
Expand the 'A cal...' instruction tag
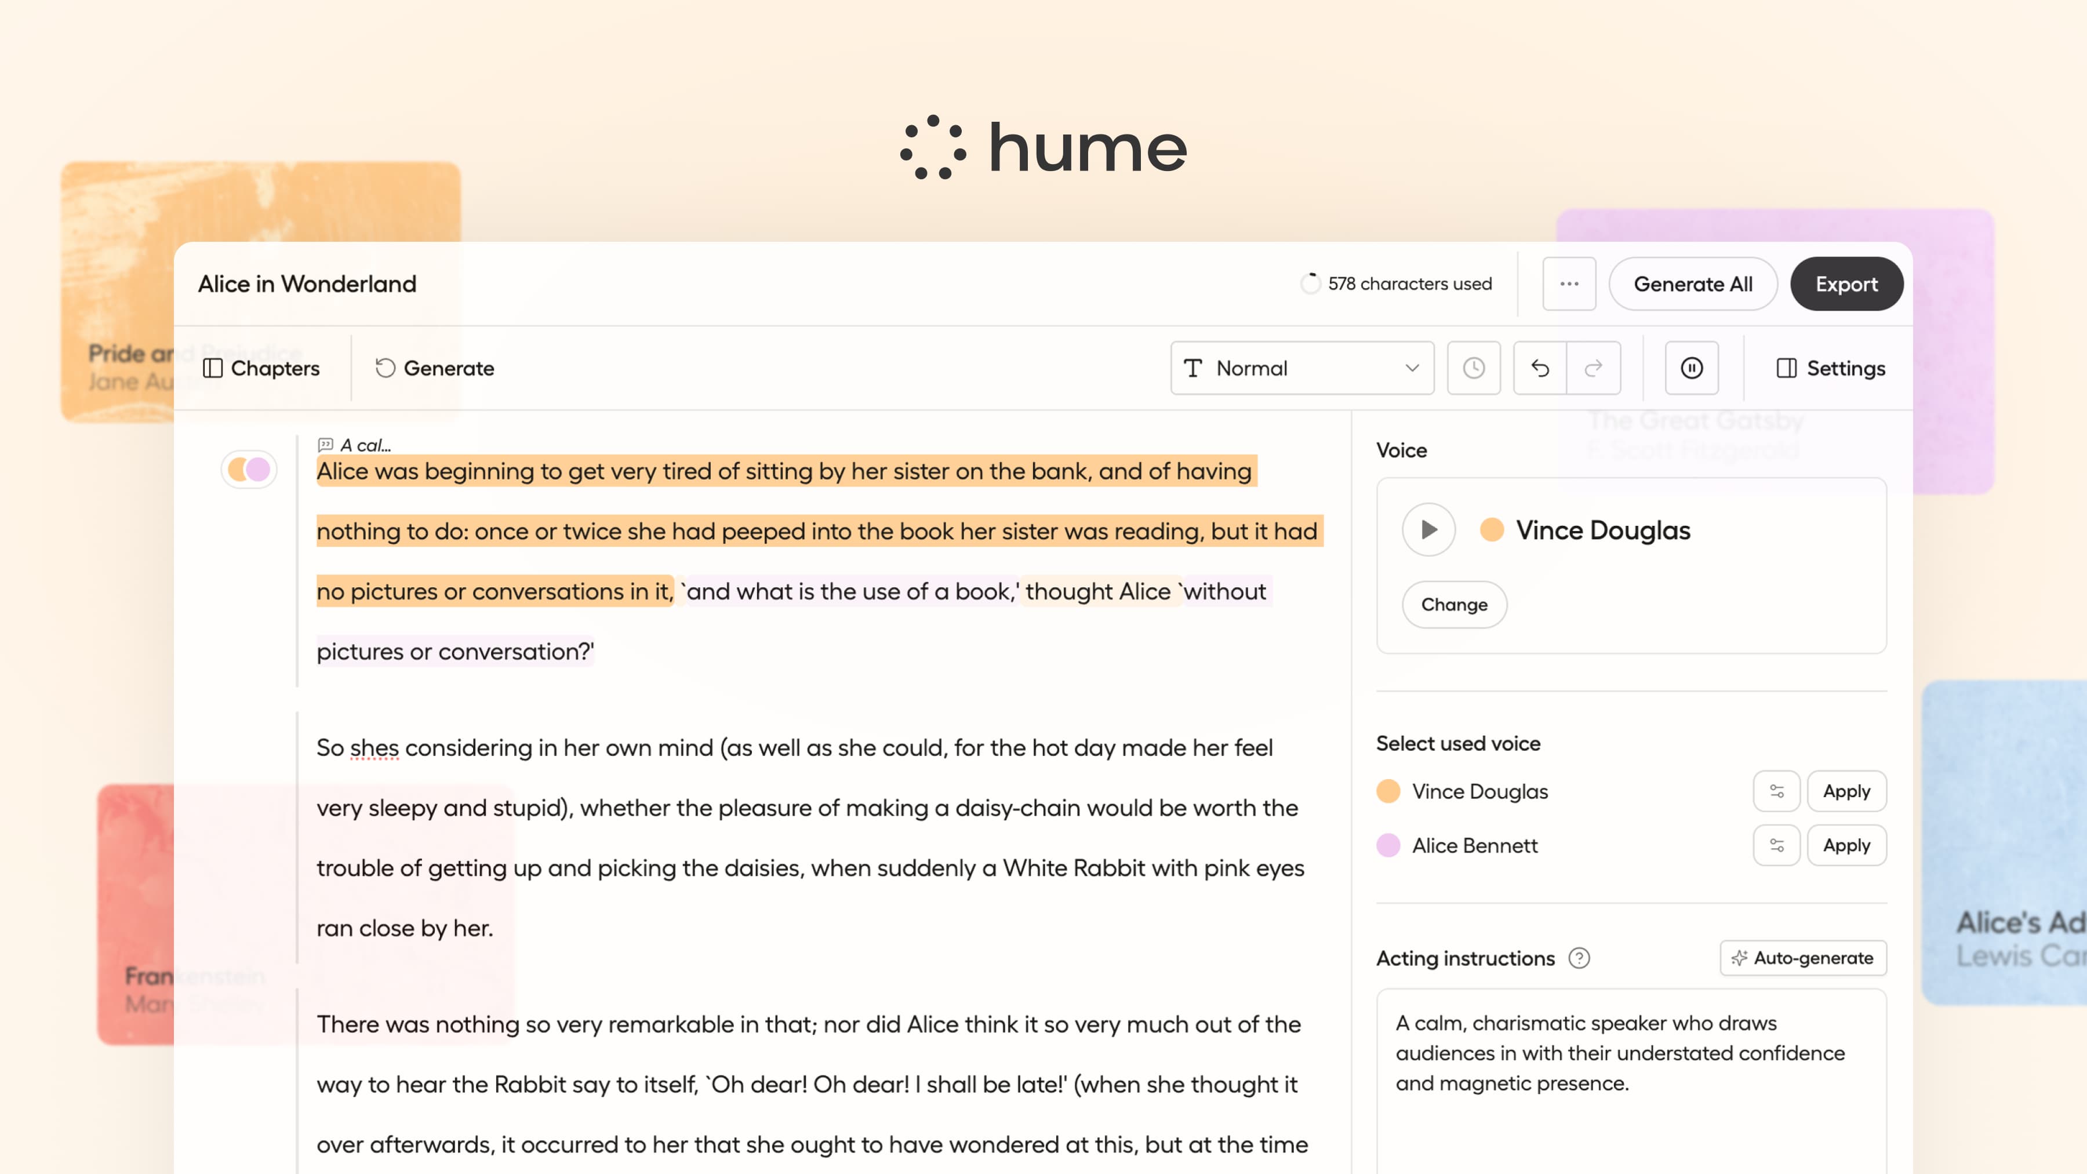click(x=355, y=445)
